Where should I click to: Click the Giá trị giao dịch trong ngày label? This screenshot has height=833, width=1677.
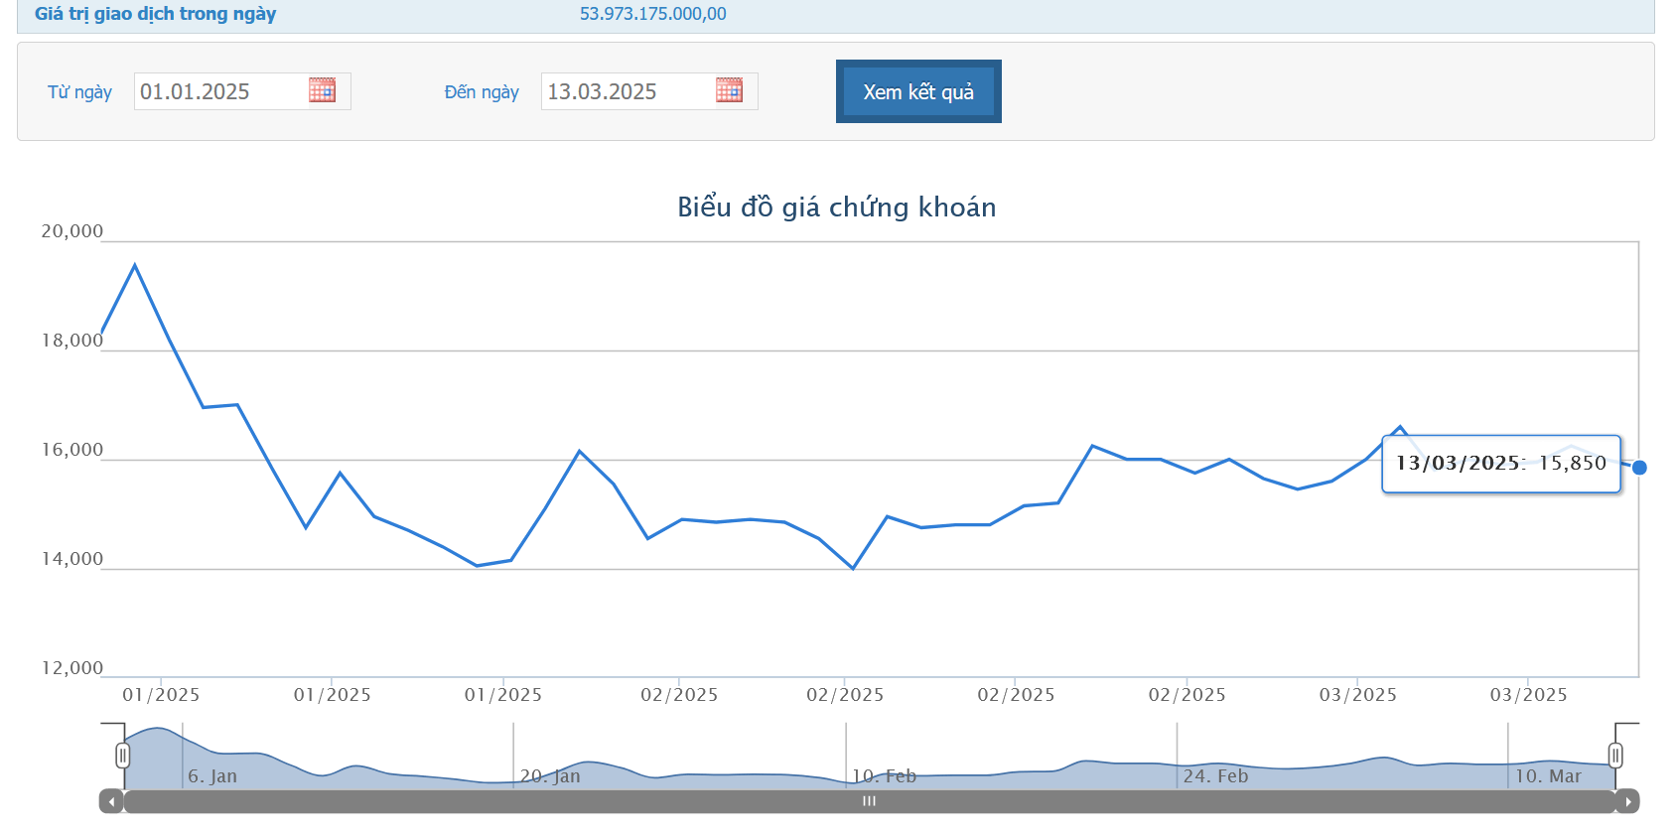[x=155, y=14]
